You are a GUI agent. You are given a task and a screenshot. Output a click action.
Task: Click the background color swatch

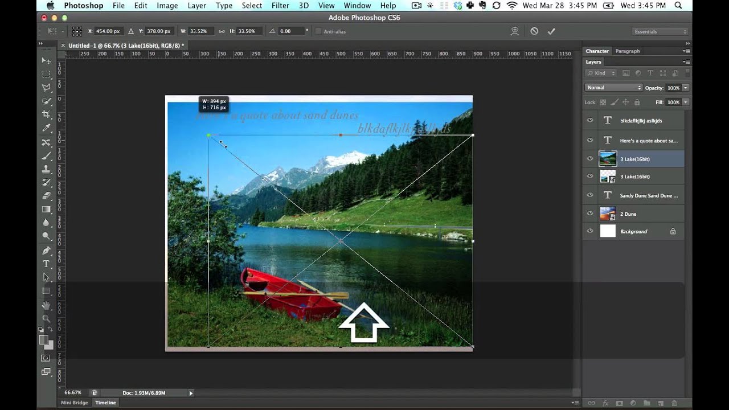click(49, 345)
